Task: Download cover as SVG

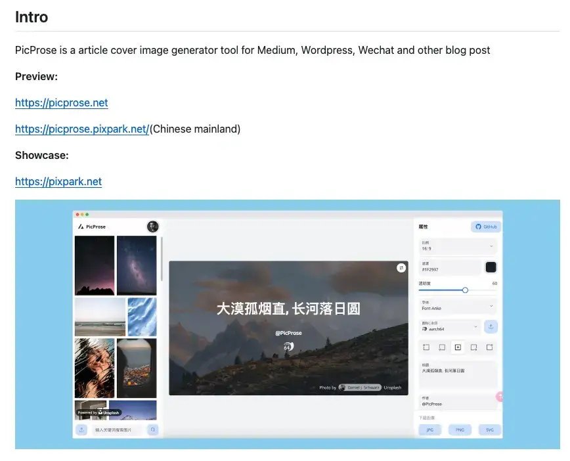Action: [490, 429]
